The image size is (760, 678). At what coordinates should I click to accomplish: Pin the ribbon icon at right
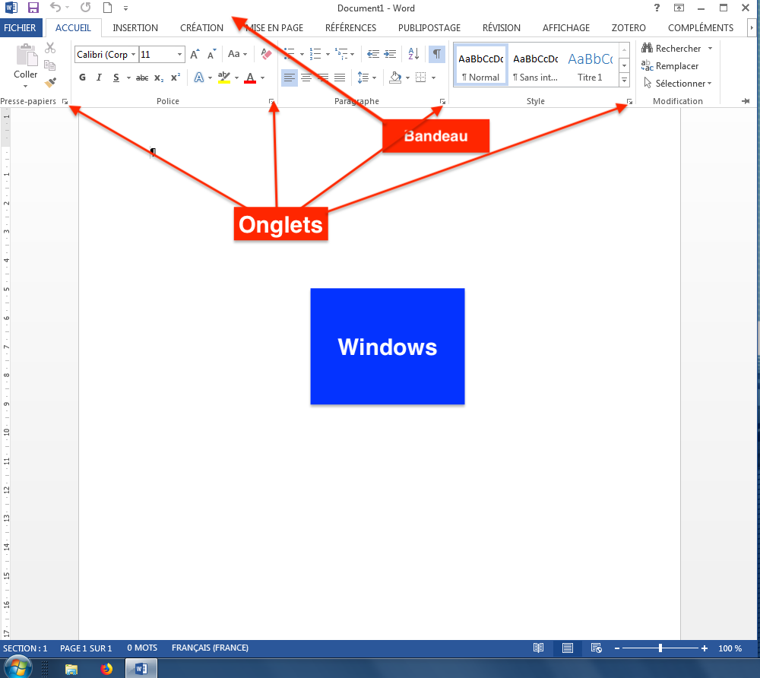click(x=746, y=101)
